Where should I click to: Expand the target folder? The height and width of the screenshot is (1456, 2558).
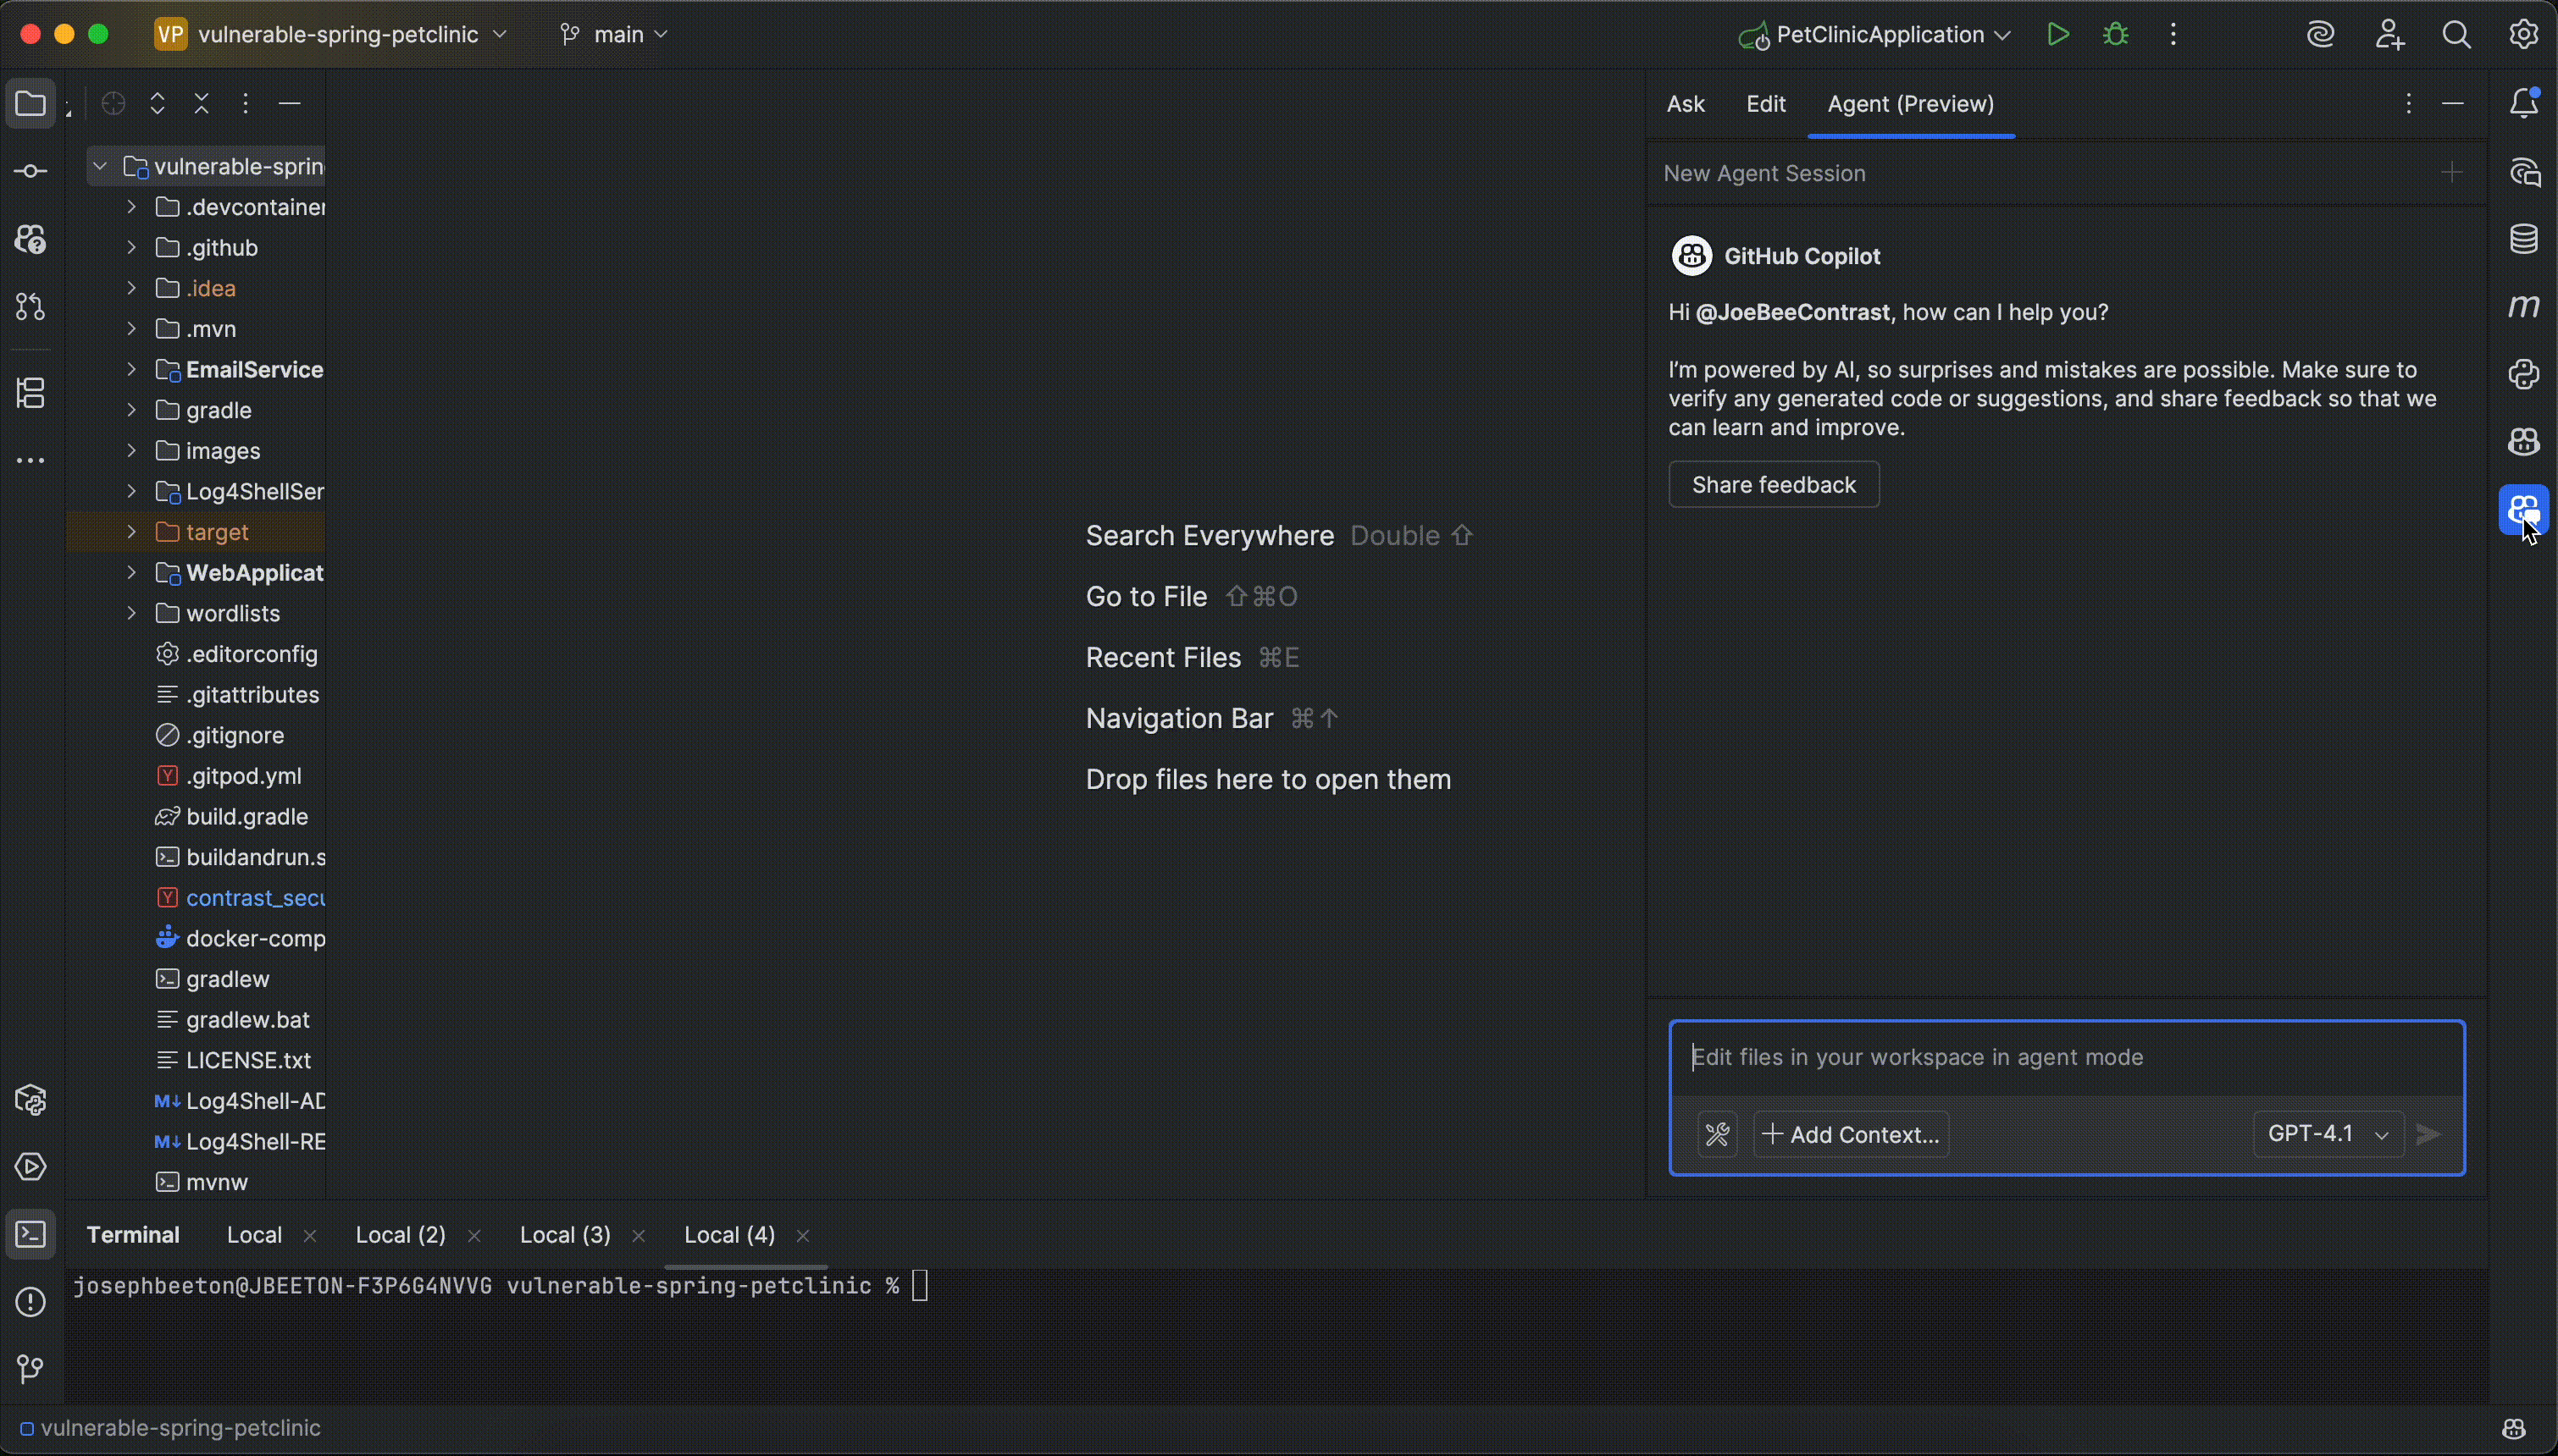tap(131, 532)
